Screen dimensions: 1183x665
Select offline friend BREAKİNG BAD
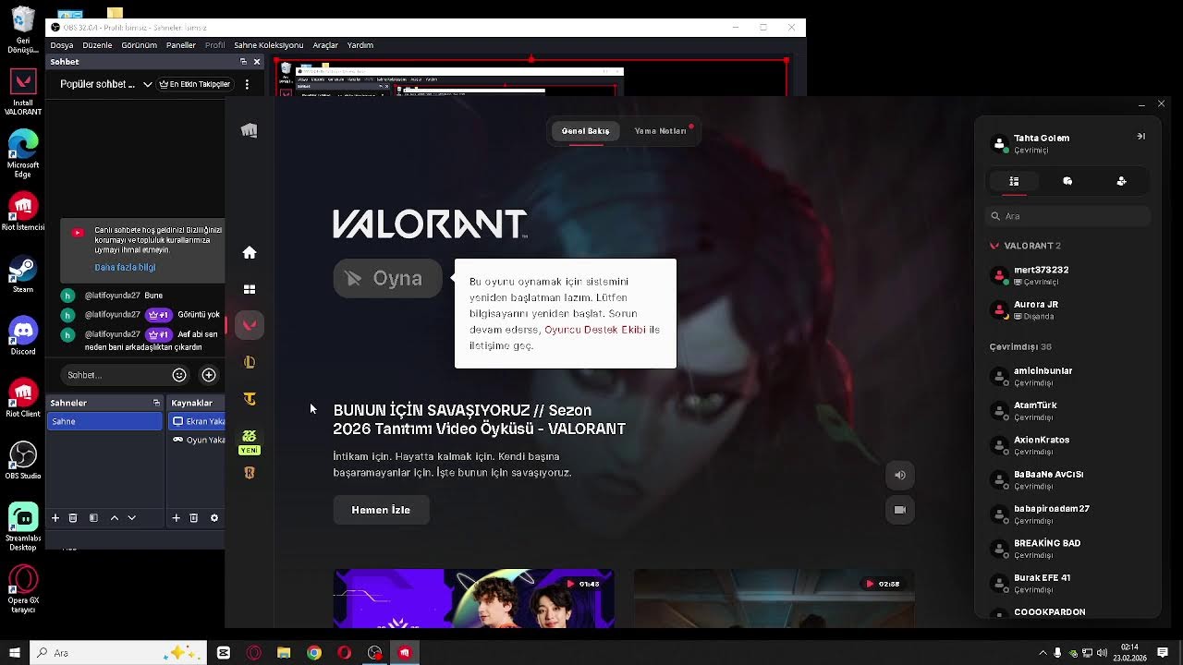[1067, 549]
